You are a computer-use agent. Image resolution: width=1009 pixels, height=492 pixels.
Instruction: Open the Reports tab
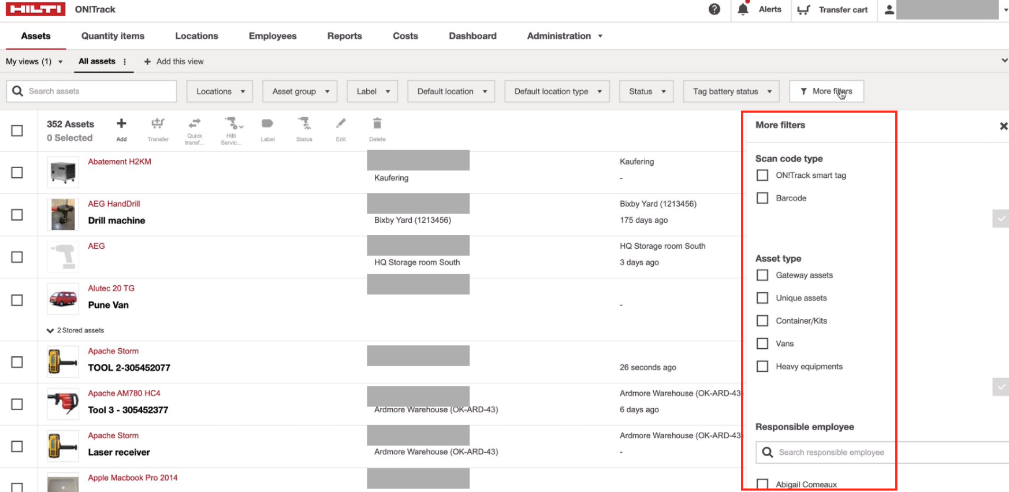click(345, 36)
